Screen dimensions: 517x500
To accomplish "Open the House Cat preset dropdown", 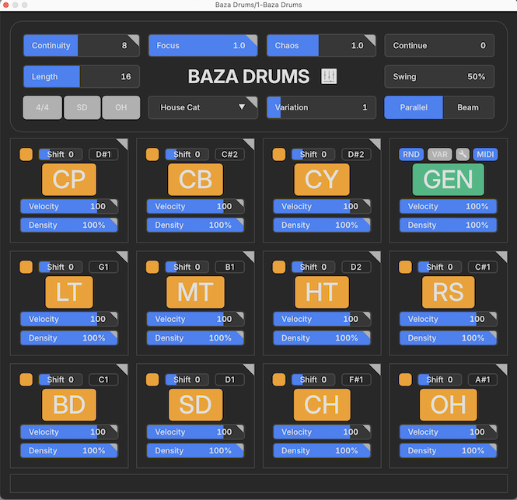I will coord(203,107).
